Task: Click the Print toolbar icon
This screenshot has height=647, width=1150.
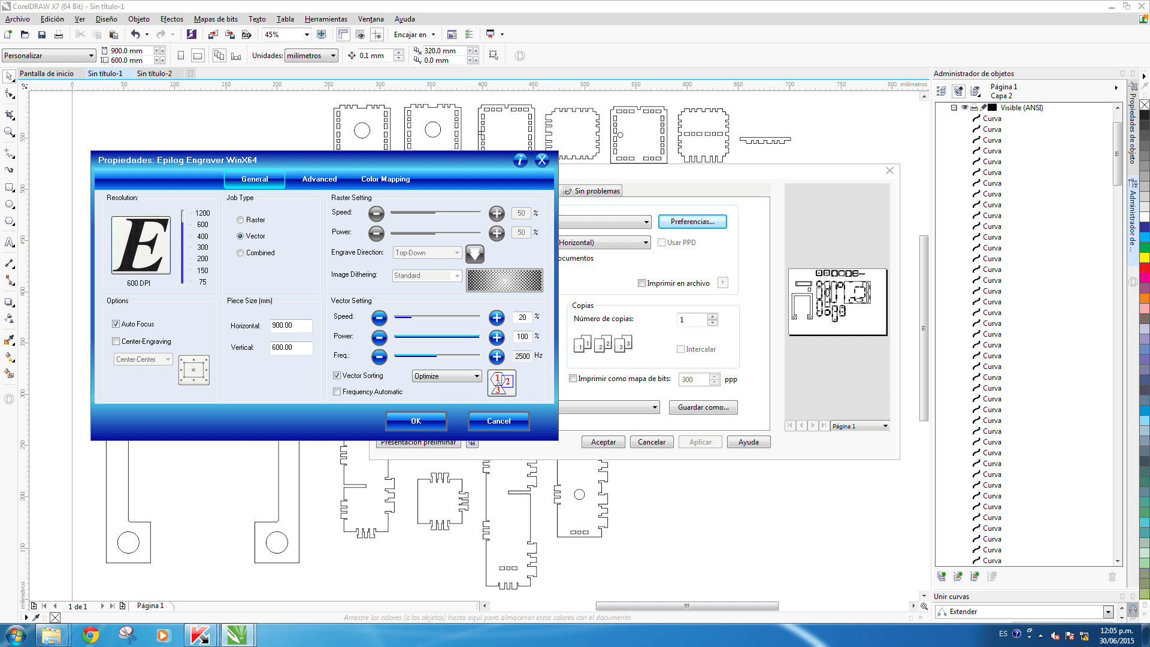Action: [x=58, y=35]
